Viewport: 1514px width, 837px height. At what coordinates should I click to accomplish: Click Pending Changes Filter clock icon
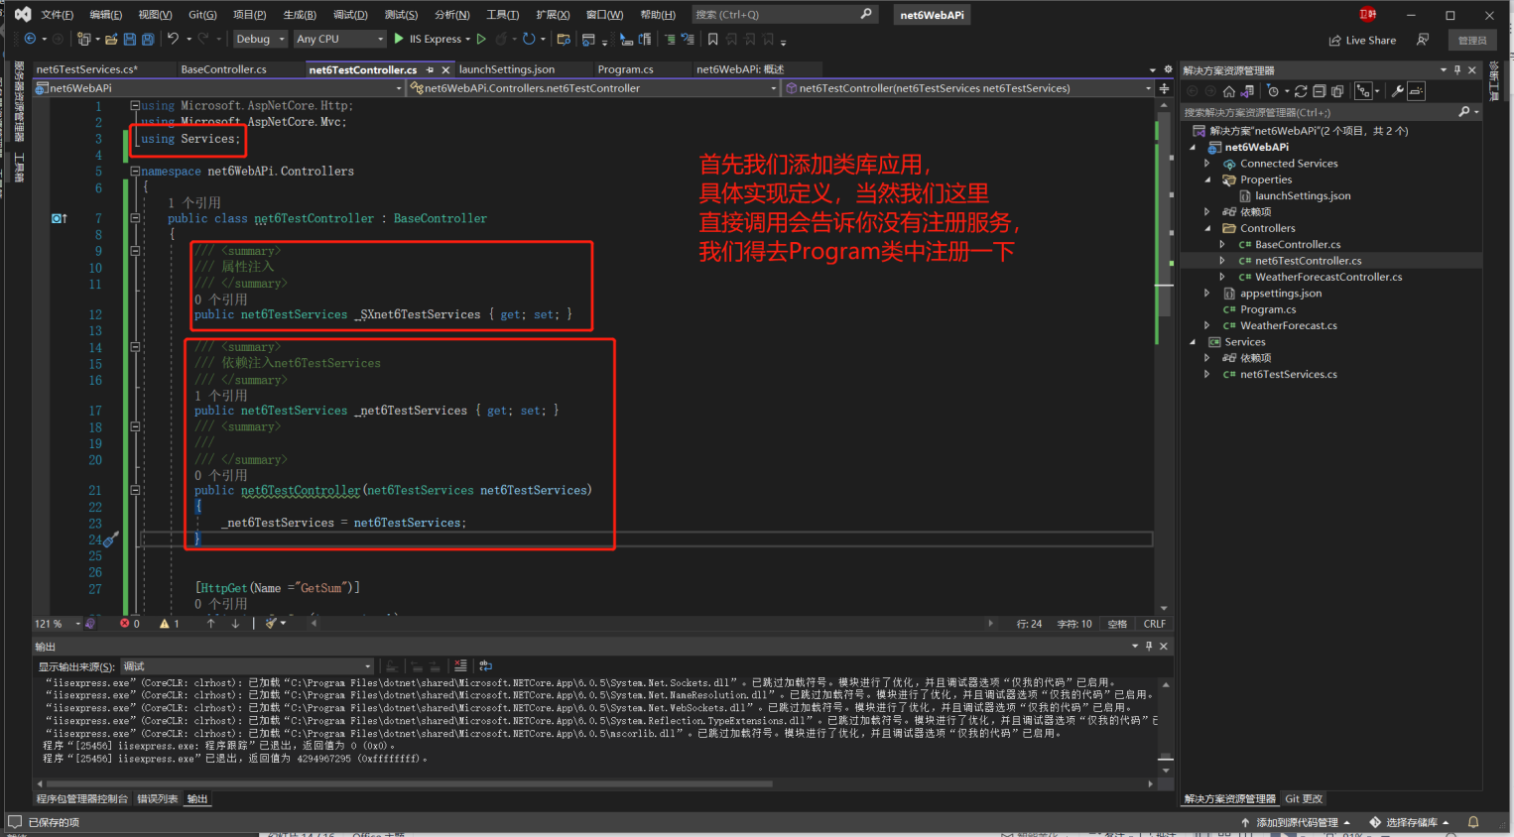(1273, 91)
